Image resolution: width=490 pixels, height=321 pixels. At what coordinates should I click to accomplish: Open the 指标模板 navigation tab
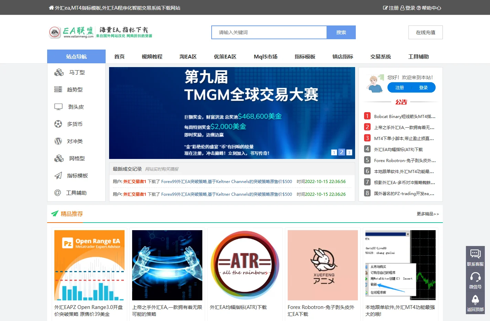pyautogui.click(x=305, y=56)
